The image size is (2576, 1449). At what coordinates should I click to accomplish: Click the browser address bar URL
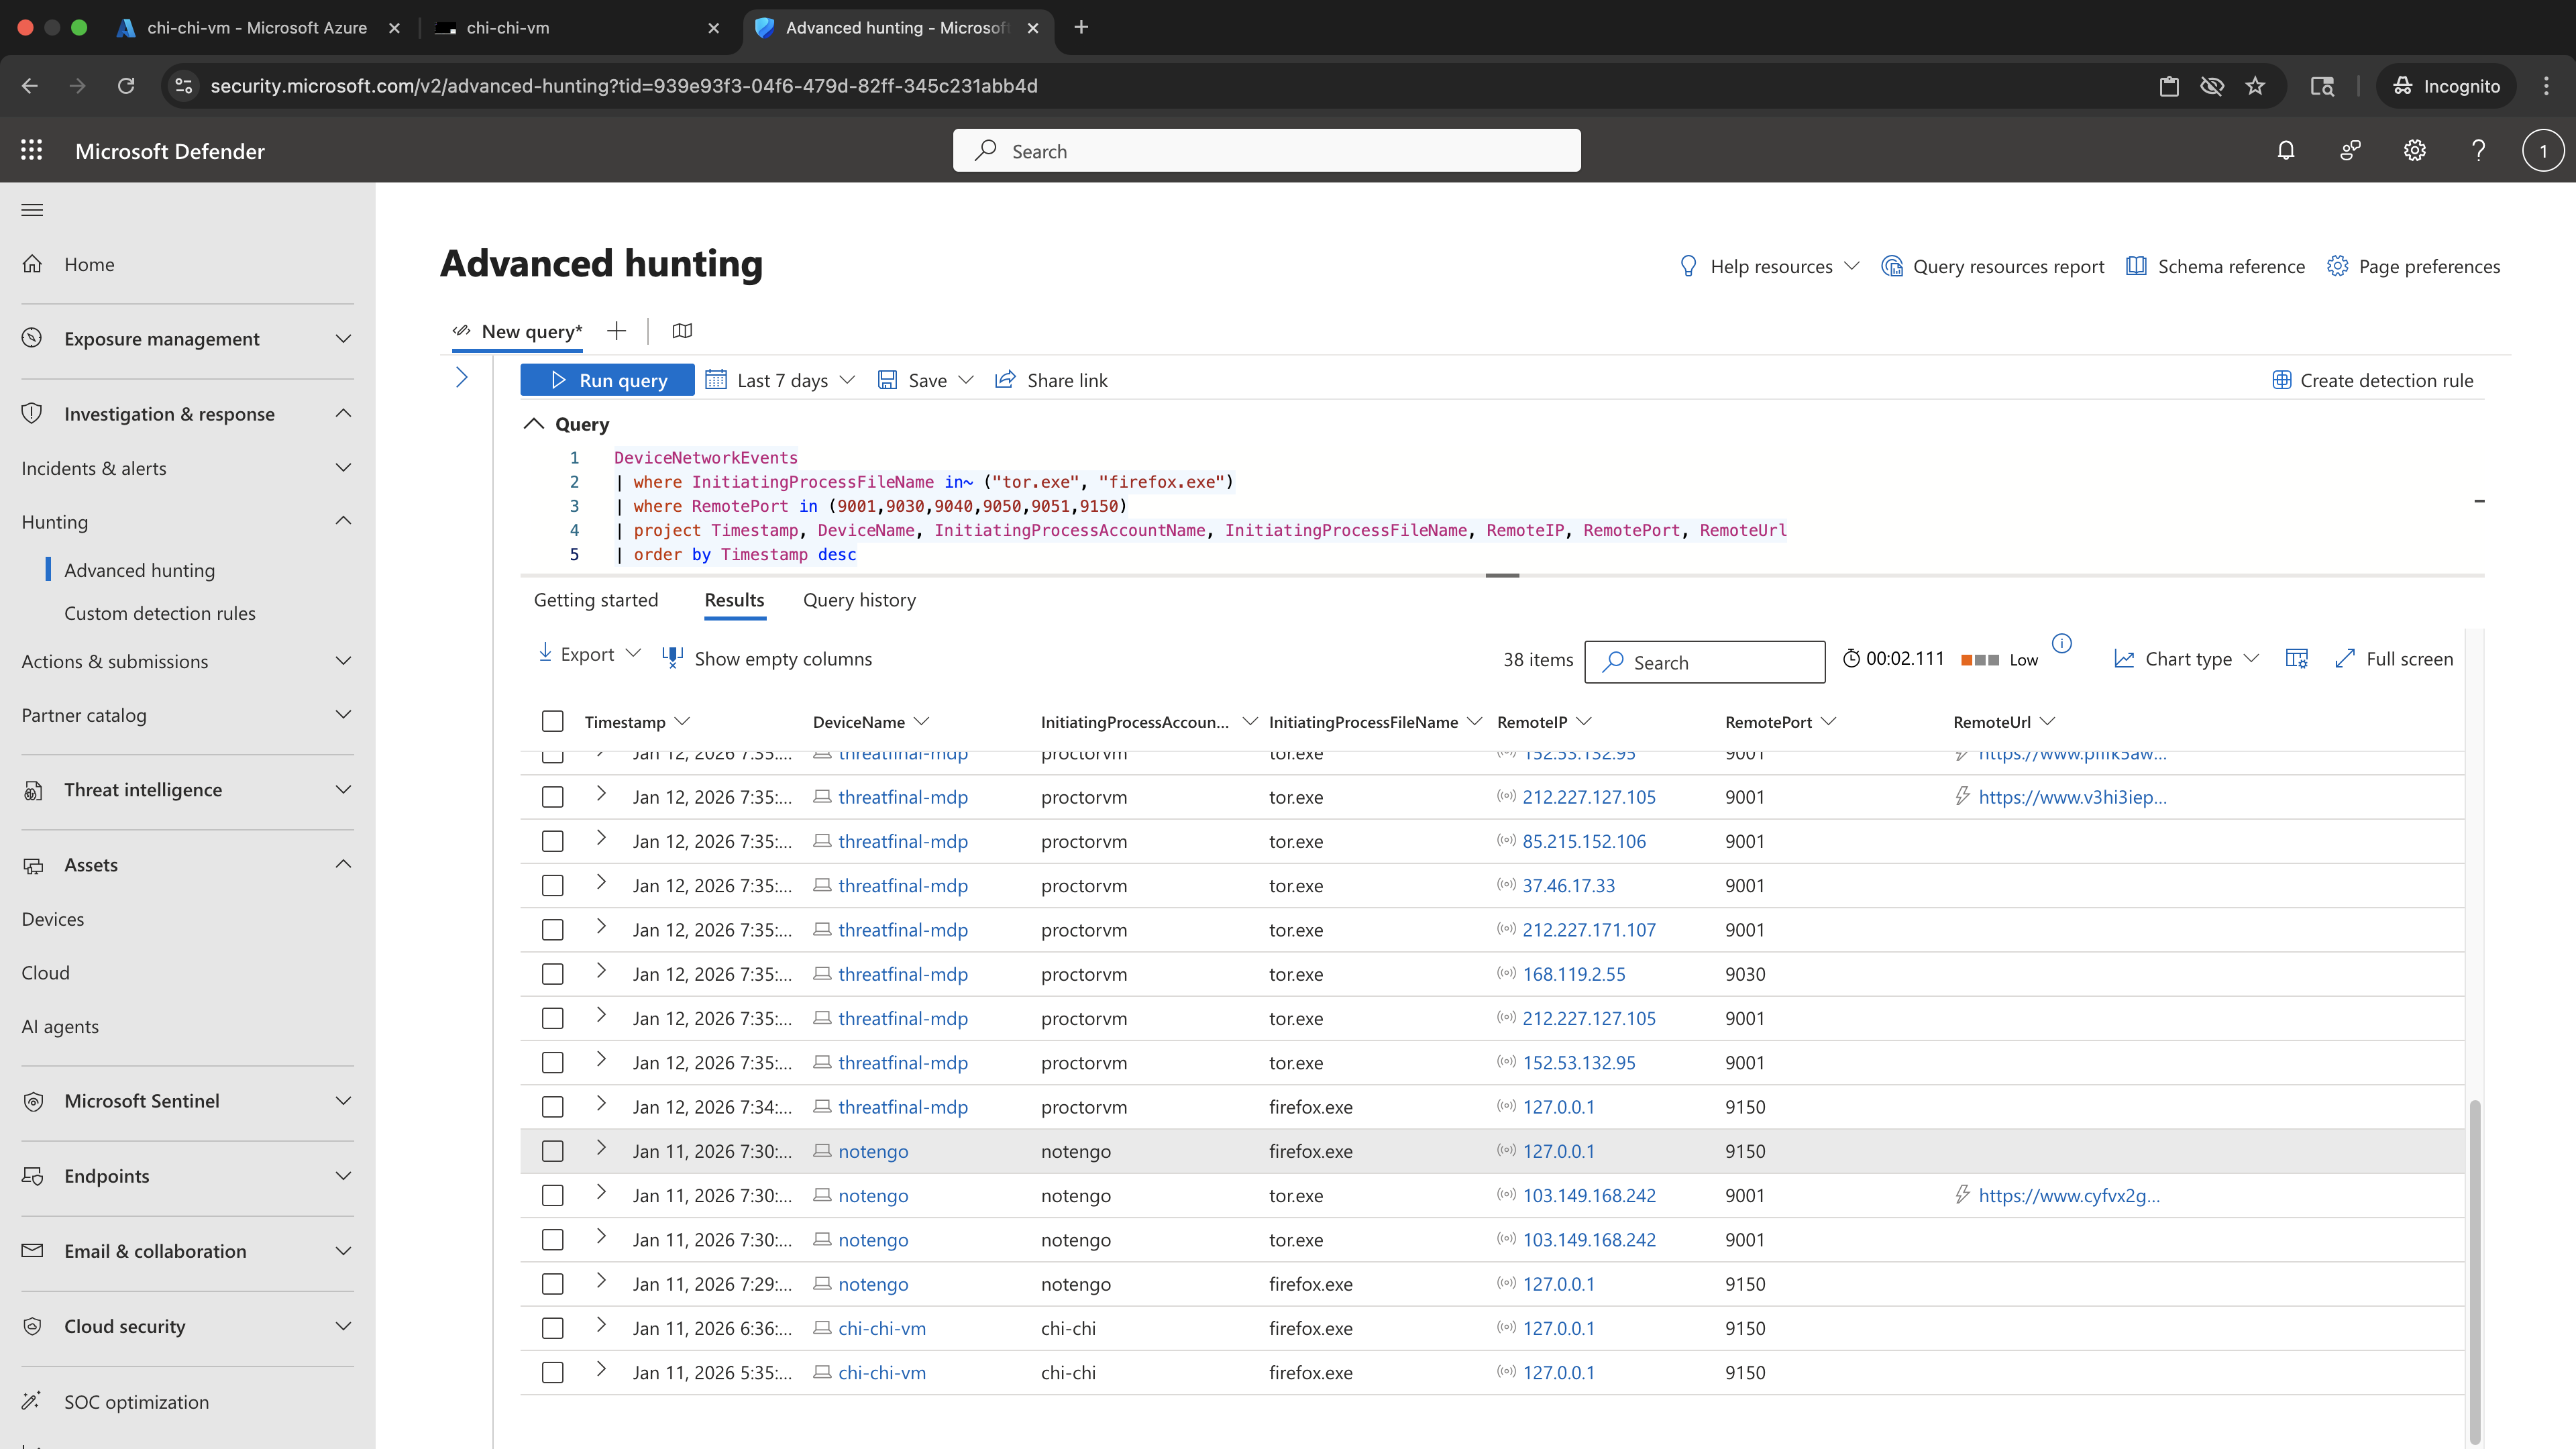tap(624, 86)
